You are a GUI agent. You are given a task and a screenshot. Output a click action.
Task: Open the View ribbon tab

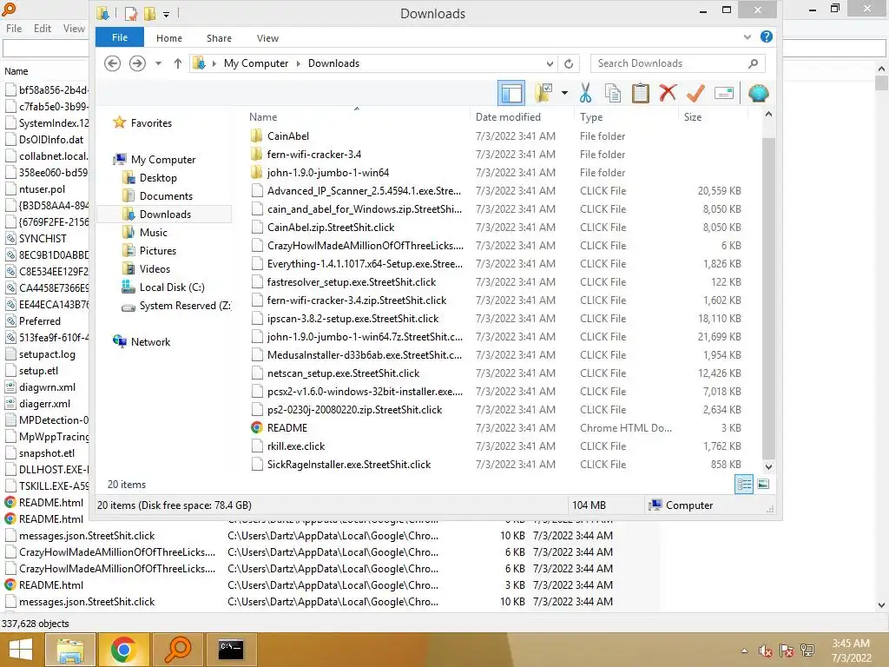[267, 38]
